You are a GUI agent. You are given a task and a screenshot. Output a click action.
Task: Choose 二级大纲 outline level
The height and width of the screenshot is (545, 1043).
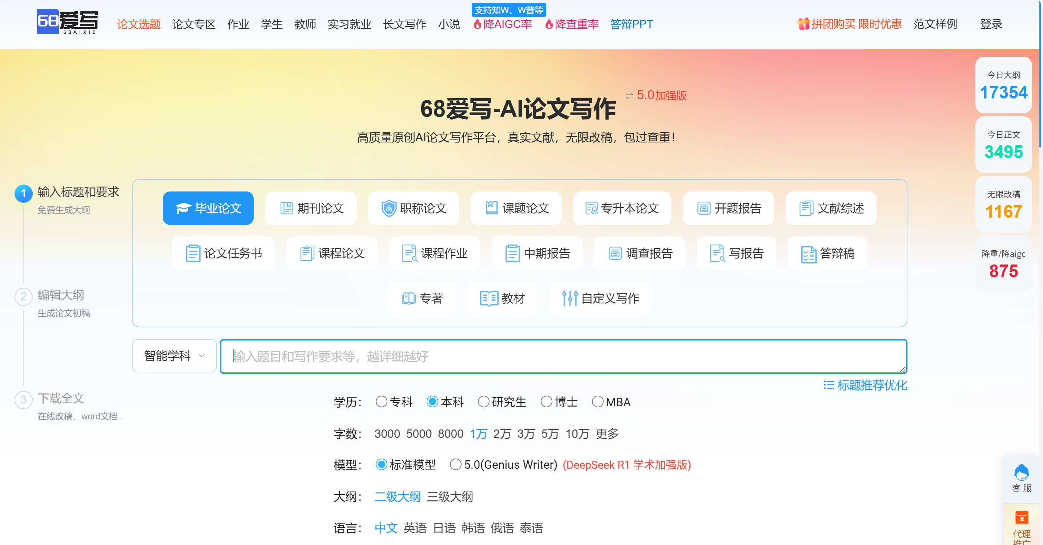[x=398, y=496]
